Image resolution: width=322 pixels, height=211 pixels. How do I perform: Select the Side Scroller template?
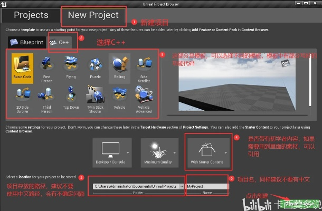143,70
